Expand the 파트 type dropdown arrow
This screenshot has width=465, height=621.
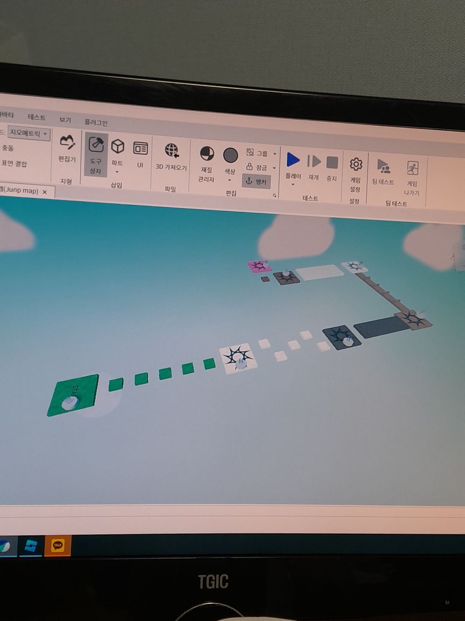pos(117,172)
